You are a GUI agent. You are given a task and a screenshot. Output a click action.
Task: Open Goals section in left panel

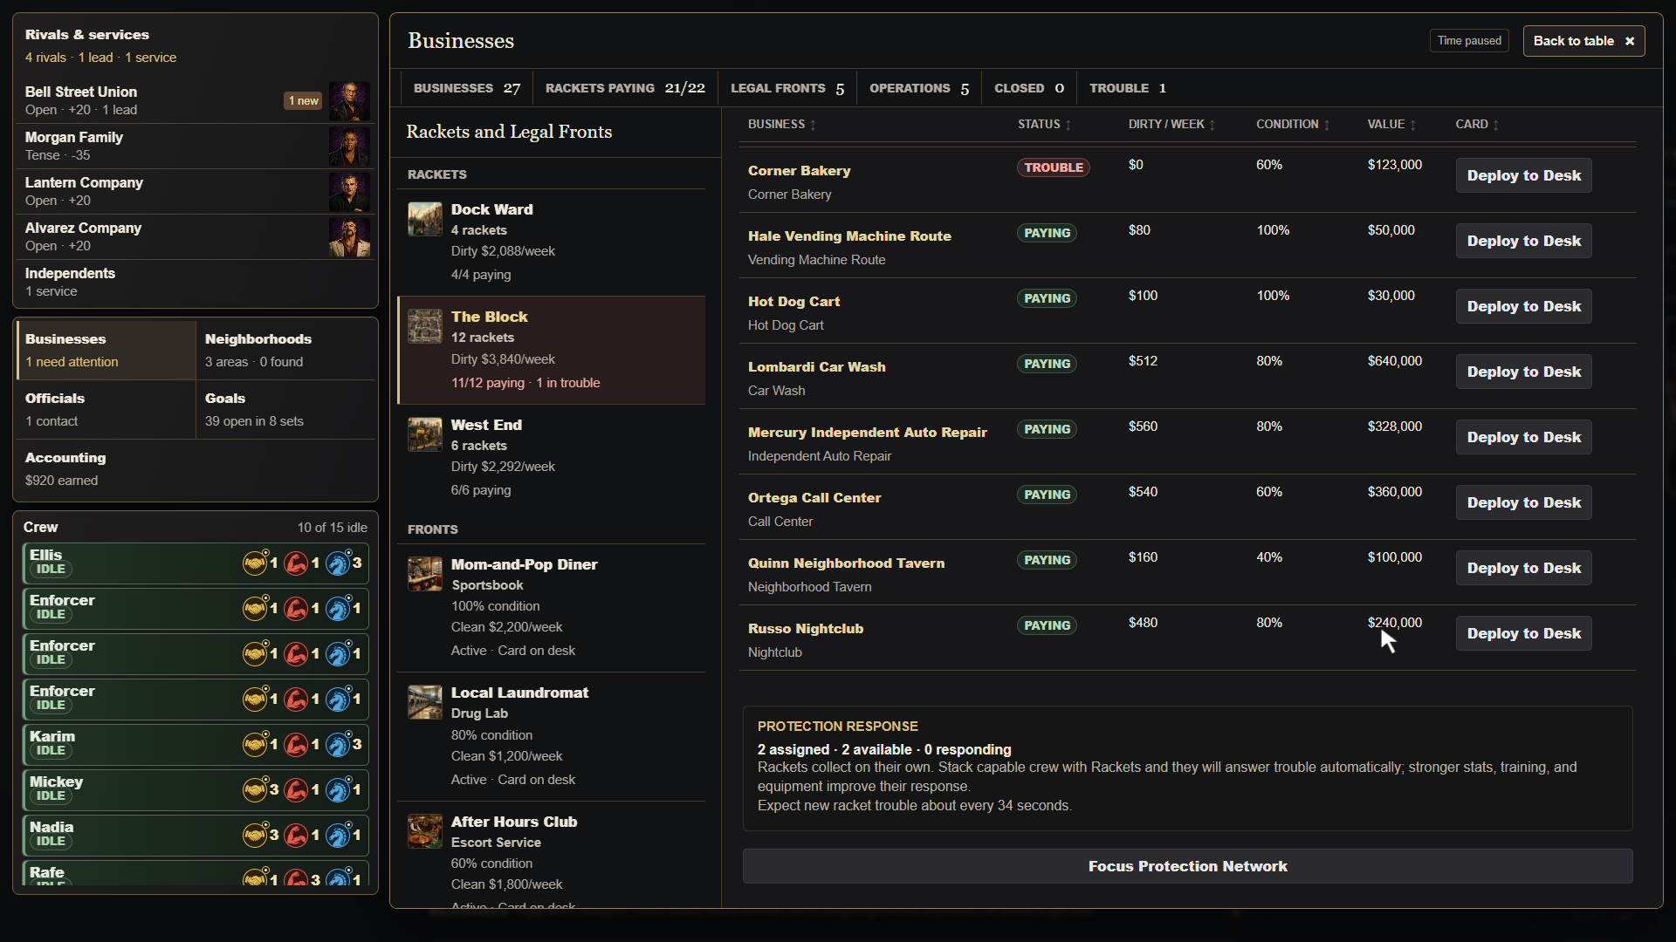[x=286, y=409]
